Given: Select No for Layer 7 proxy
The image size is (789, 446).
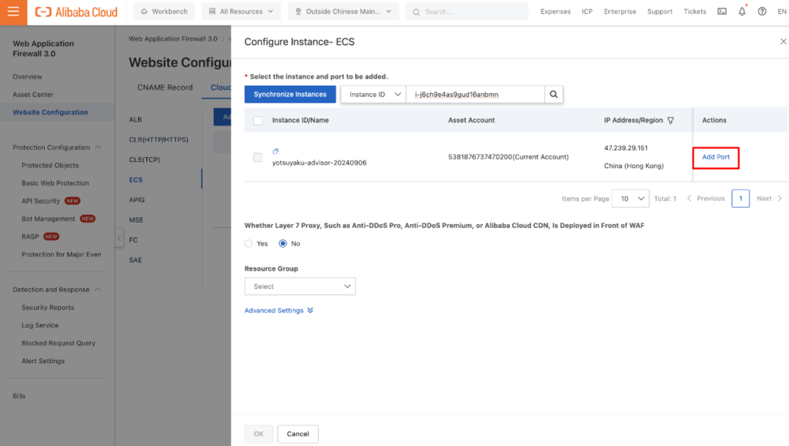Looking at the screenshot, I should pos(282,244).
